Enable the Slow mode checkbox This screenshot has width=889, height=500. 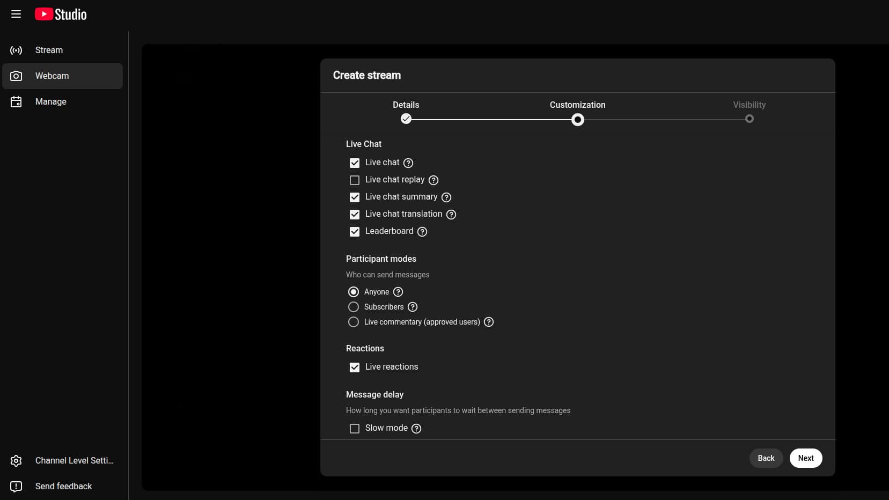(x=355, y=429)
